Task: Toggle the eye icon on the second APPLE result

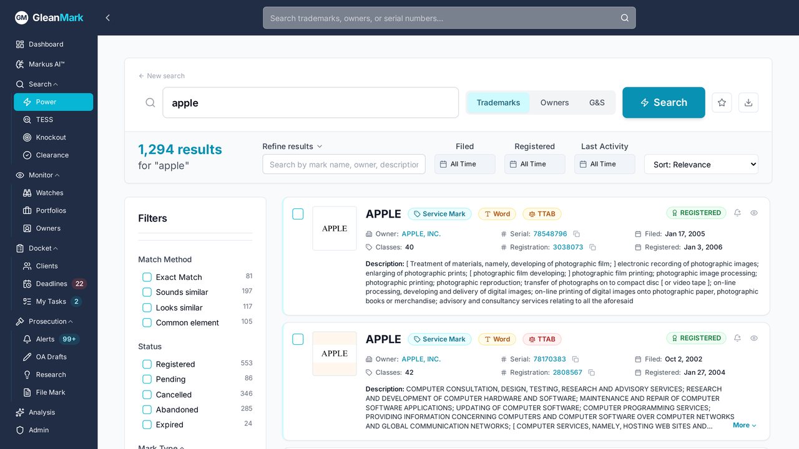Action: 754,338
